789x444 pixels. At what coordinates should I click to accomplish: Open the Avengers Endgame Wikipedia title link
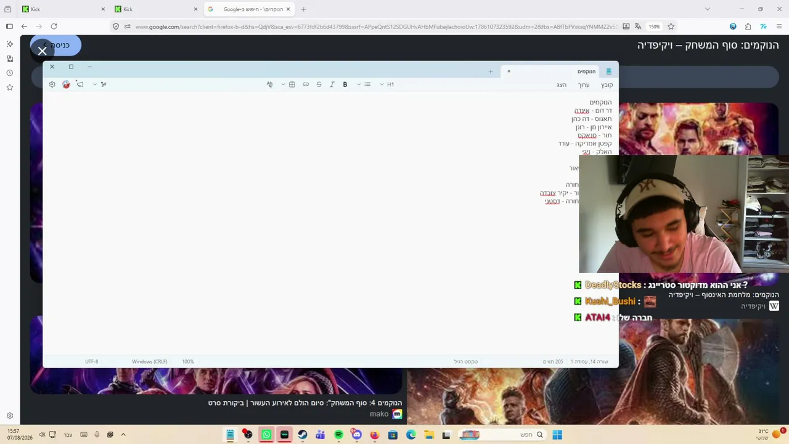[708, 45]
